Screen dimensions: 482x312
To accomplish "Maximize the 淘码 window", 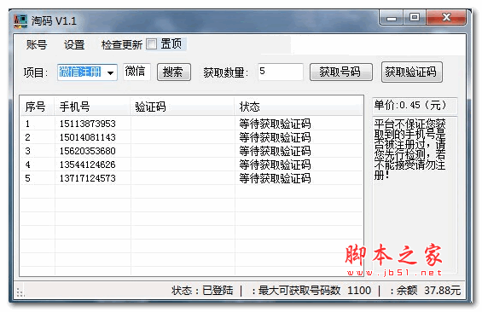I will click(x=415, y=18).
